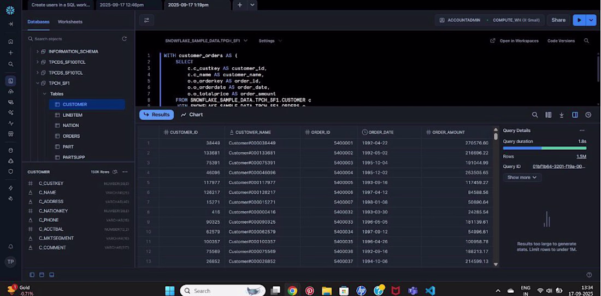
Task: Open the worksheet tabs list chevron
Action: click(252, 5)
